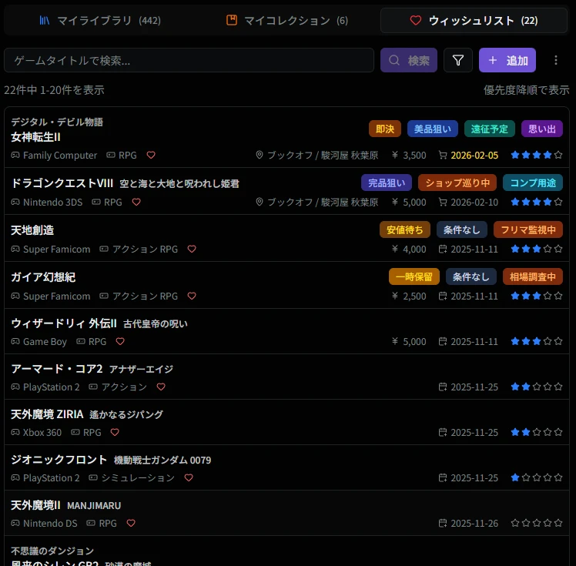Click the ショップ巡り中 tag
The height and width of the screenshot is (566, 576).
(x=457, y=183)
